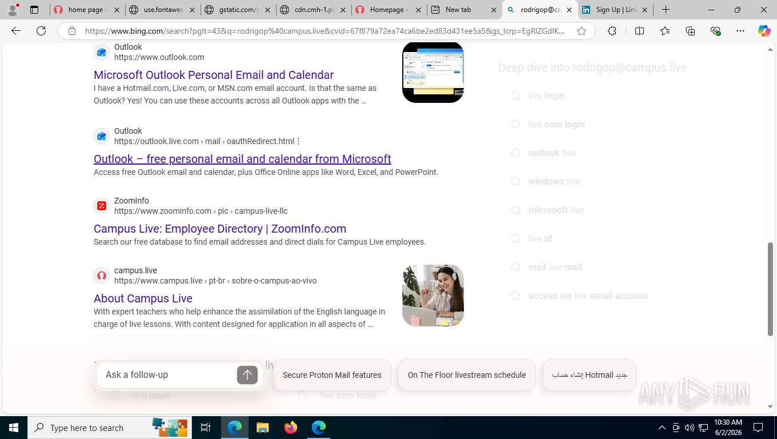The height and width of the screenshot is (439, 777).
Task: Open Tab actions menu icon
Action: tap(34, 10)
